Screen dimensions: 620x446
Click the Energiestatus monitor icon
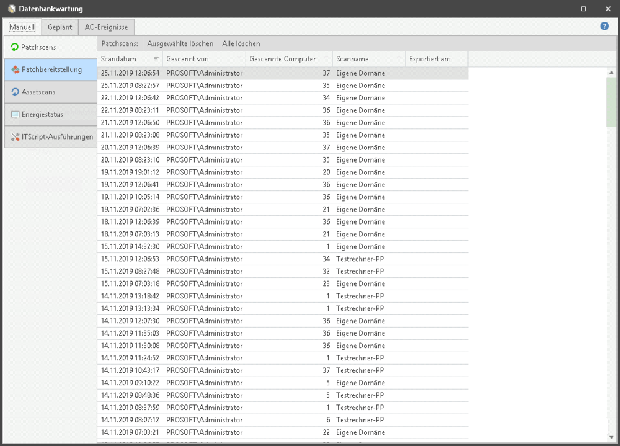pos(15,115)
